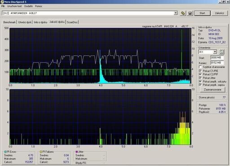Switch to the ScanDisc tab

click(x=72, y=22)
